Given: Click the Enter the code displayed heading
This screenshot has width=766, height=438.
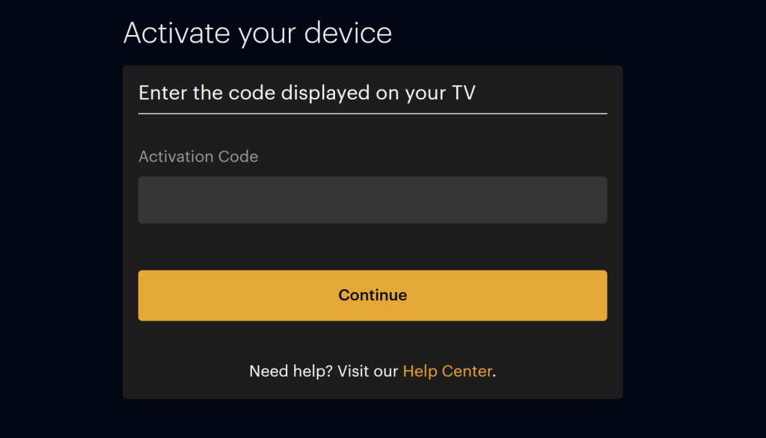Looking at the screenshot, I should (307, 93).
